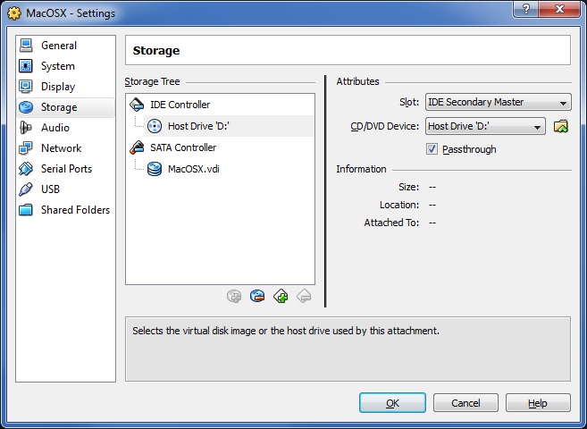Toggle the Passthrough checkbox
The width and height of the screenshot is (587, 429).
[x=432, y=149]
